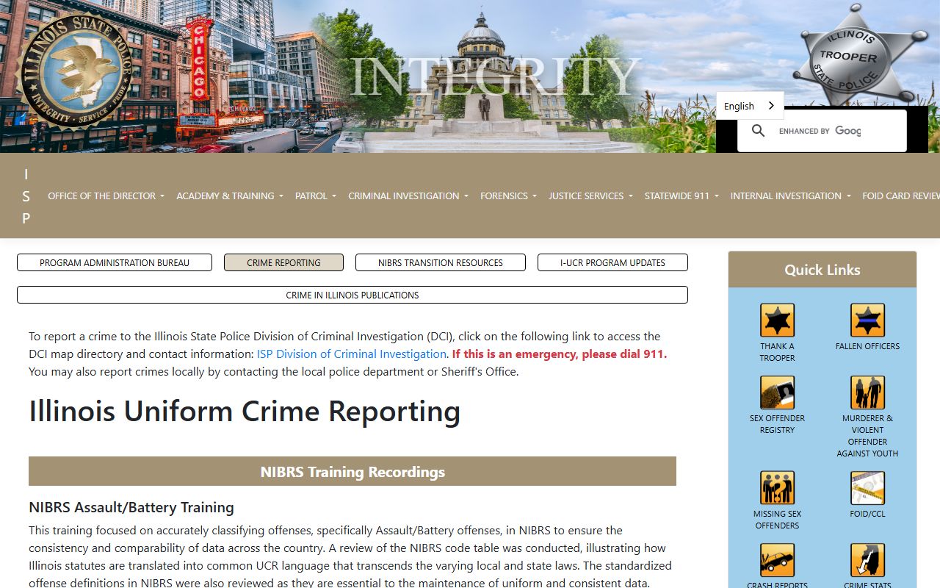Viewport: 940px width, 588px height.
Task: Open the FOID Card Review menu item
Action: [x=901, y=196]
